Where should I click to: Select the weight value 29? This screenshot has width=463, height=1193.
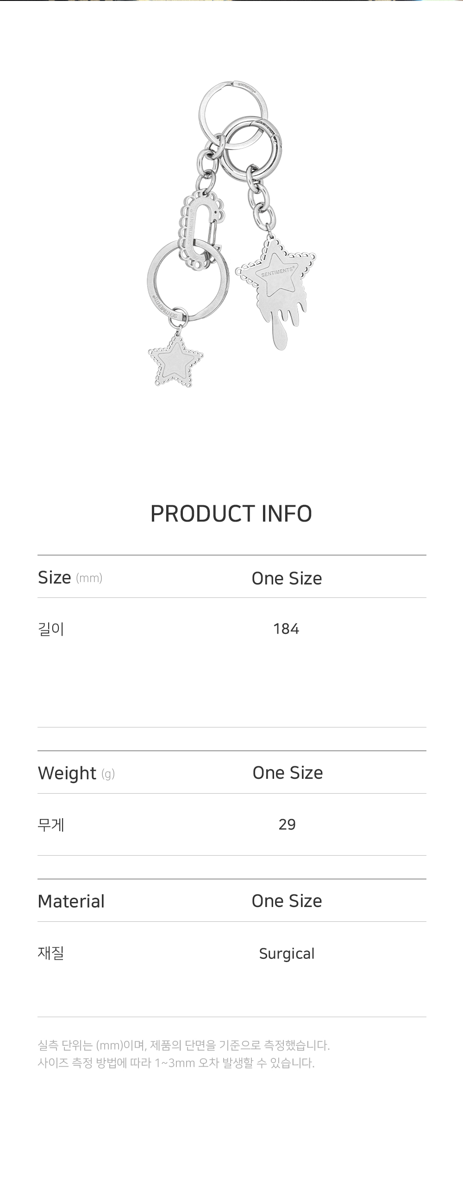[287, 824]
